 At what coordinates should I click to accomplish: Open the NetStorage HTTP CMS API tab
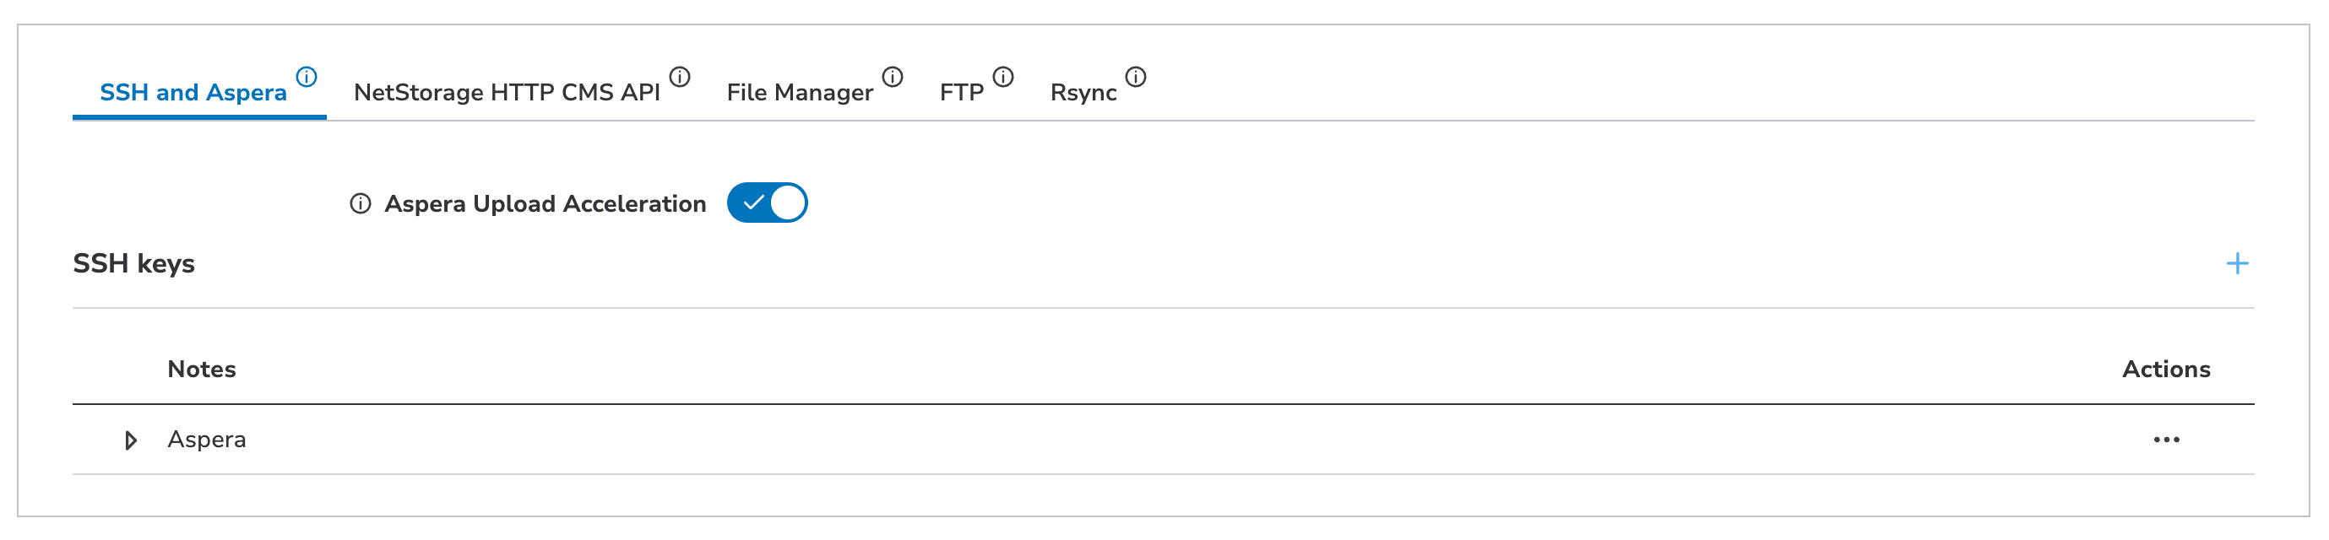507,93
